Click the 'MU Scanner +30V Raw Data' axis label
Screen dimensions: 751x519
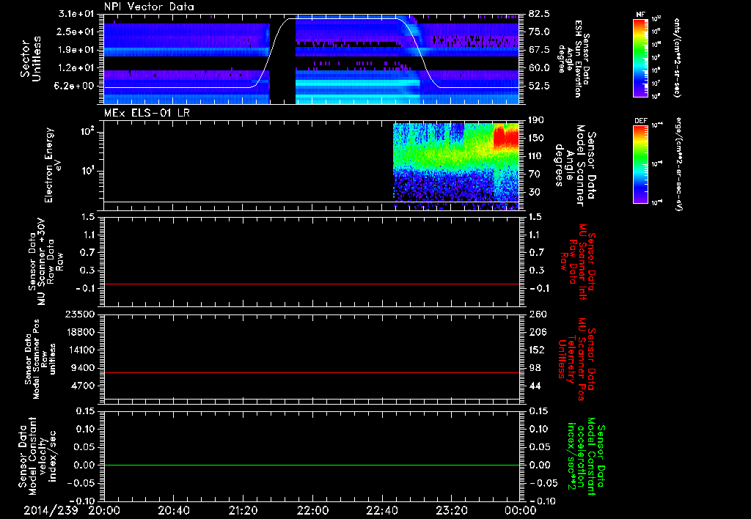[45, 262]
